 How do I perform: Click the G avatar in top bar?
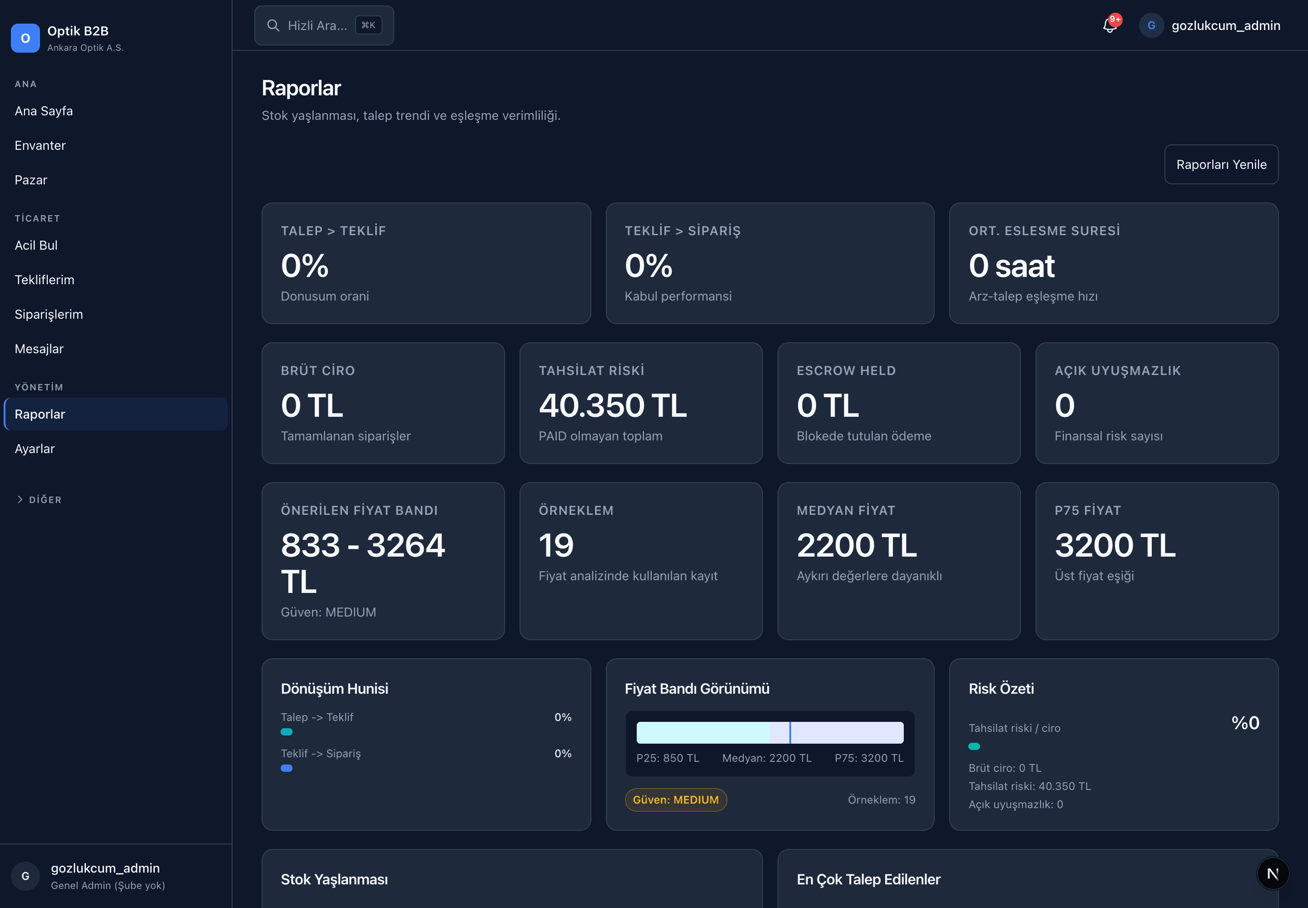click(x=1151, y=25)
